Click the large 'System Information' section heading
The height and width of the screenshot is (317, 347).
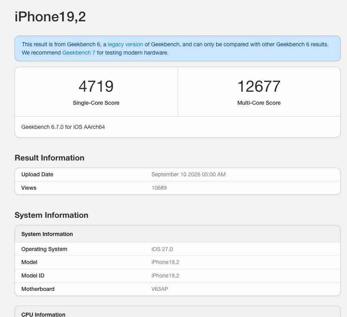coord(51,215)
